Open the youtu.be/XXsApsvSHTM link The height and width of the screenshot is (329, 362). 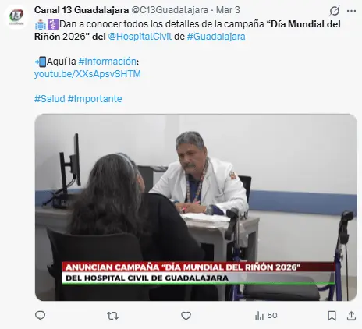click(x=87, y=74)
